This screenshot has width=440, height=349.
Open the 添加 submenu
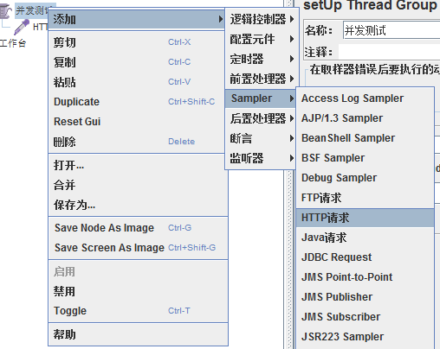pyautogui.click(x=137, y=19)
